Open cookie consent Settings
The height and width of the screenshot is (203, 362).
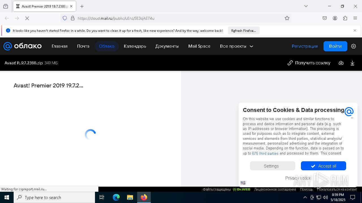(x=273, y=166)
